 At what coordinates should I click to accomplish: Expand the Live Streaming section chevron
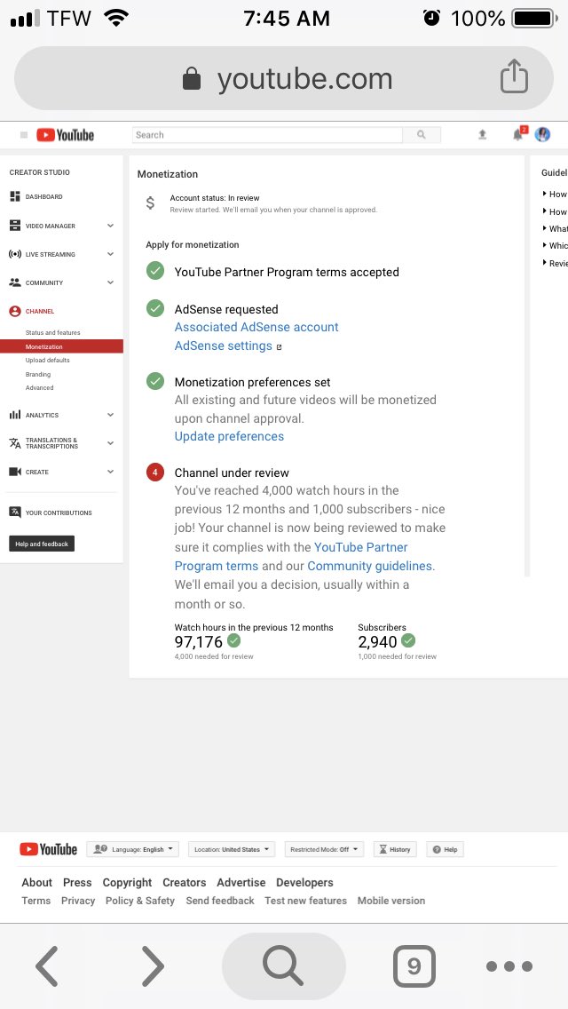pos(111,254)
